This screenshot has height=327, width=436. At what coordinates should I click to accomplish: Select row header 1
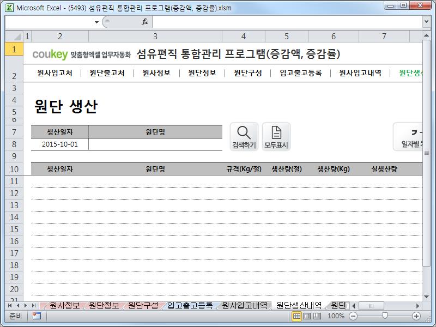click(x=14, y=50)
